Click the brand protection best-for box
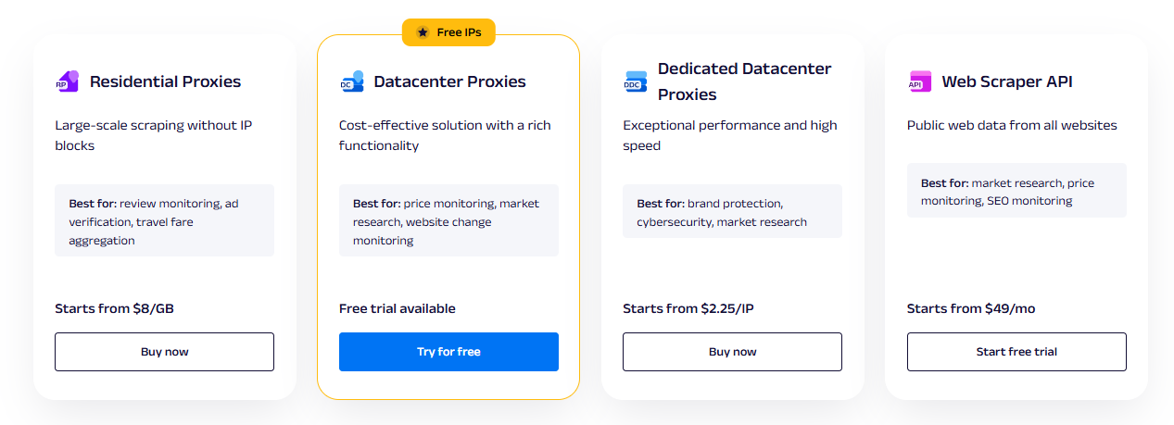 click(732, 212)
